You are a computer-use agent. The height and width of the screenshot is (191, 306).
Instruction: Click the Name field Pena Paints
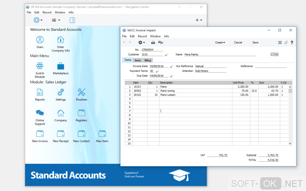[x=220, y=54]
